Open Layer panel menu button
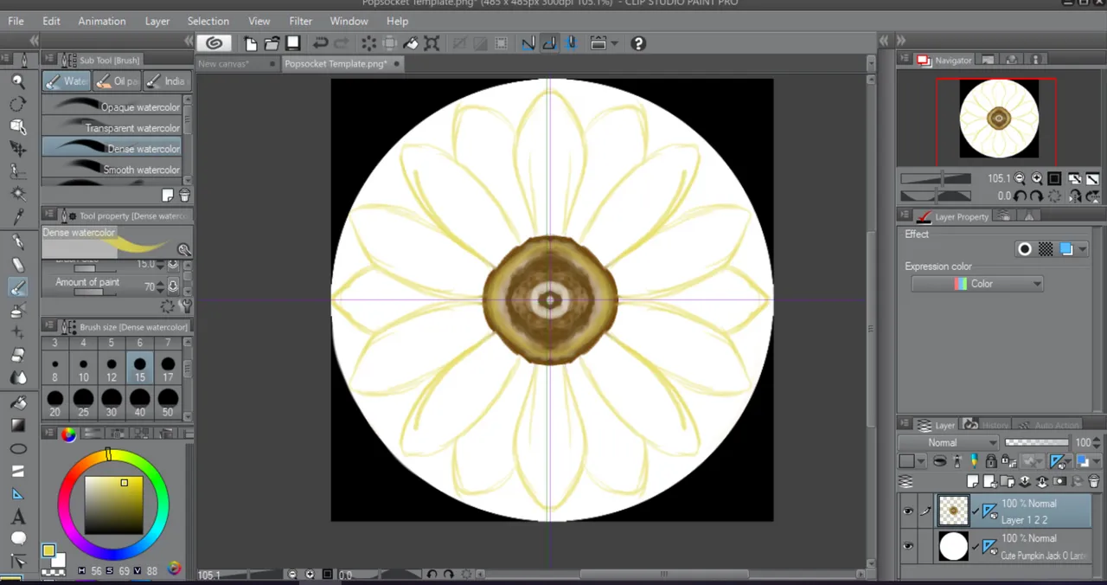1107x585 pixels. (x=905, y=425)
